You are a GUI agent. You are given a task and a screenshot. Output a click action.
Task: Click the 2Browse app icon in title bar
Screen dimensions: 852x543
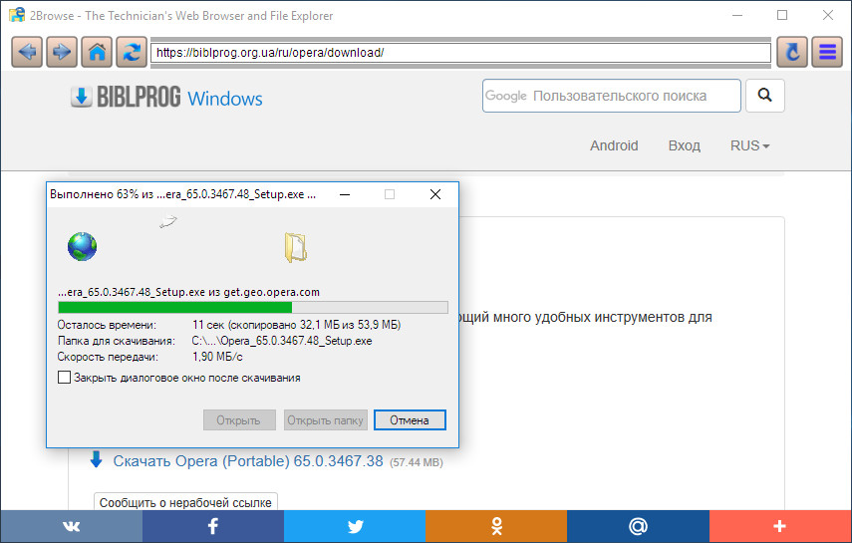[x=17, y=15]
